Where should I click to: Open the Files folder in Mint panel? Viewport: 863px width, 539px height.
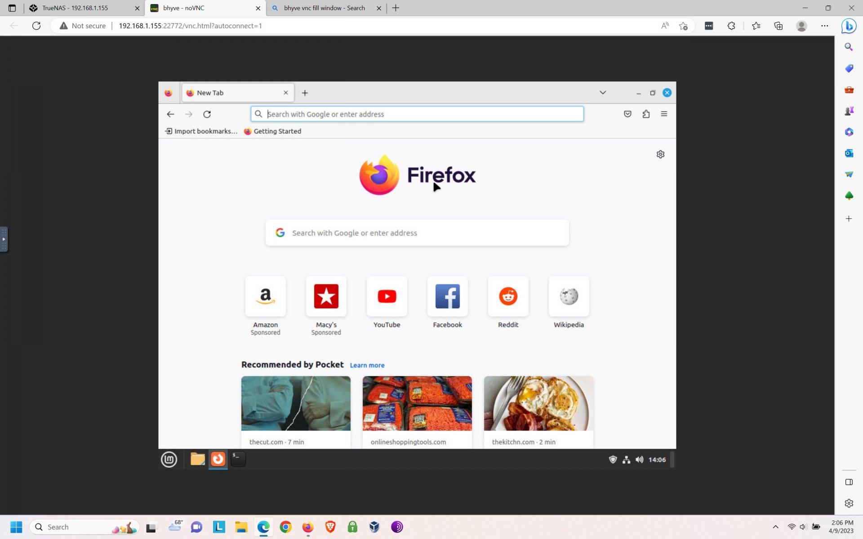coord(198,459)
